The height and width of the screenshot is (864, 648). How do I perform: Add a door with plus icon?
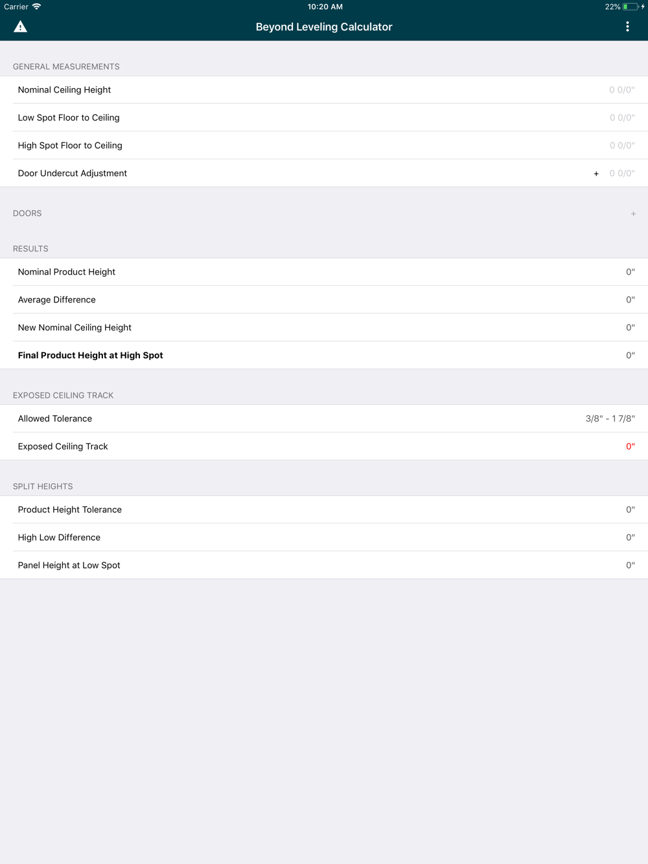point(633,214)
